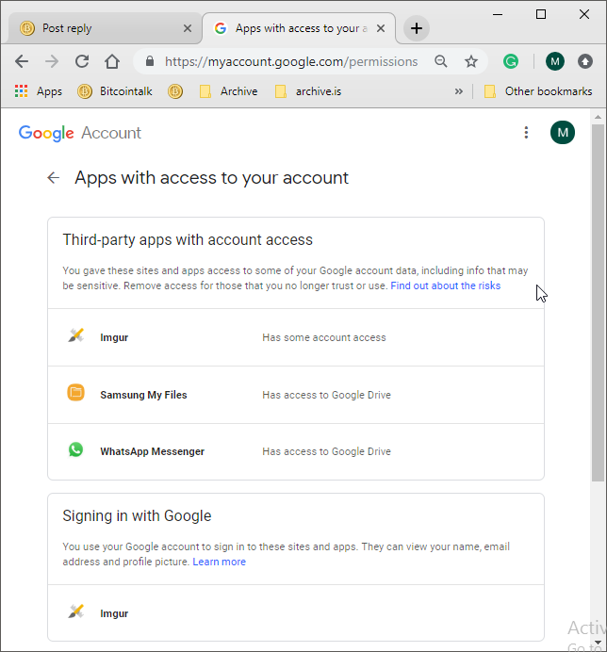Open the Google Account M avatar on page
Viewport: 607px width, 652px height.
tap(563, 133)
